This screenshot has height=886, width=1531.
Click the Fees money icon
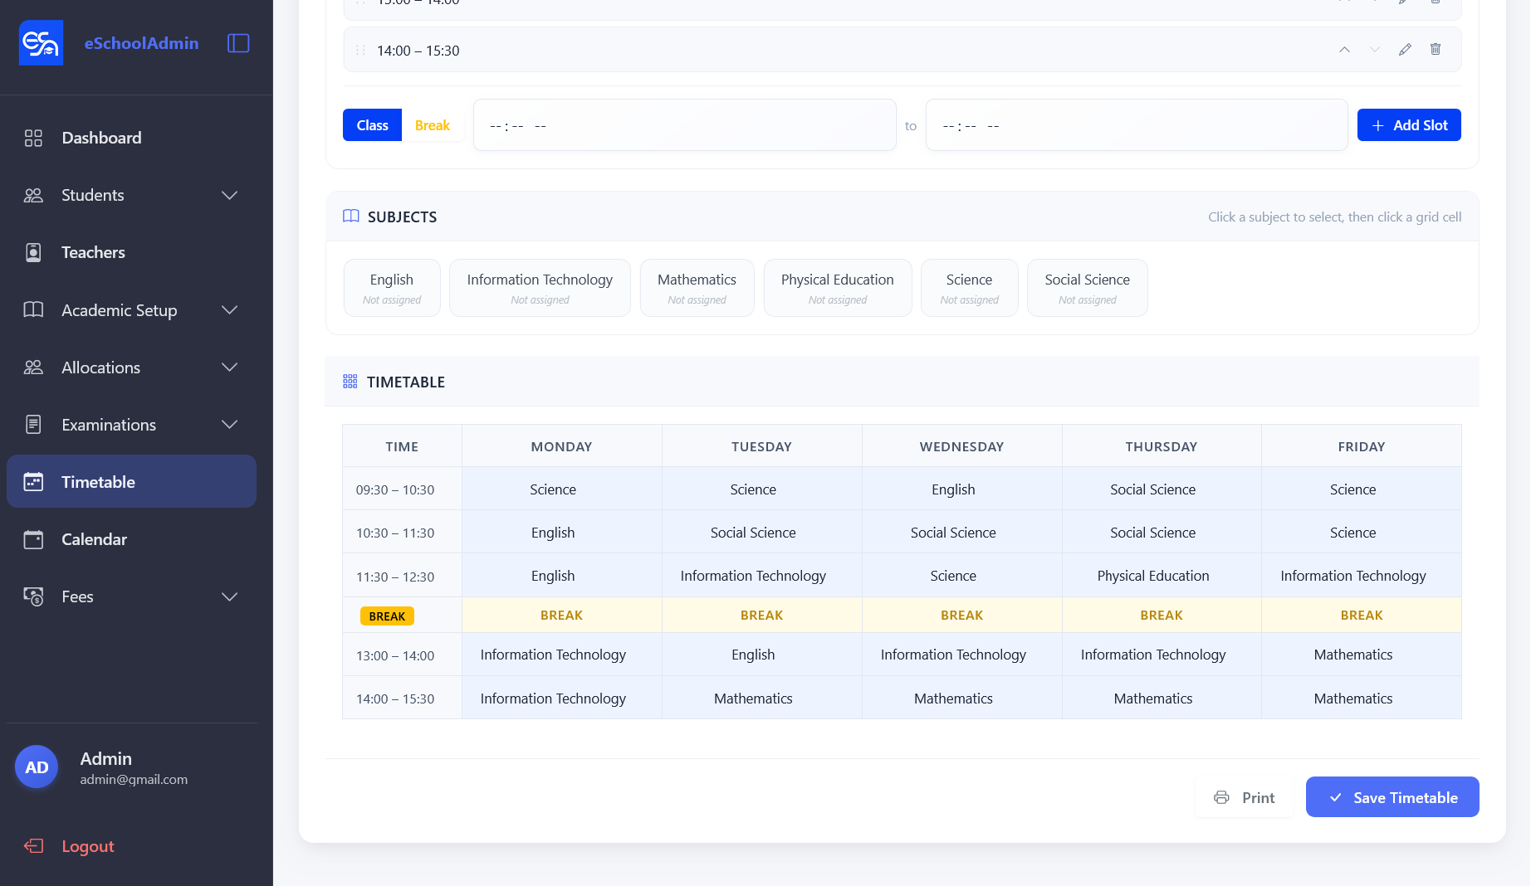(x=33, y=596)
